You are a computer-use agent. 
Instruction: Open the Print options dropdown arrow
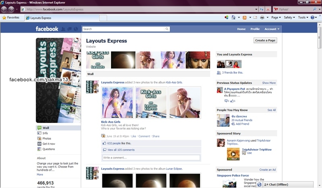(267, 18)
